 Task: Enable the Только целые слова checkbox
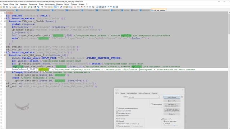click(x=117, y=111)
